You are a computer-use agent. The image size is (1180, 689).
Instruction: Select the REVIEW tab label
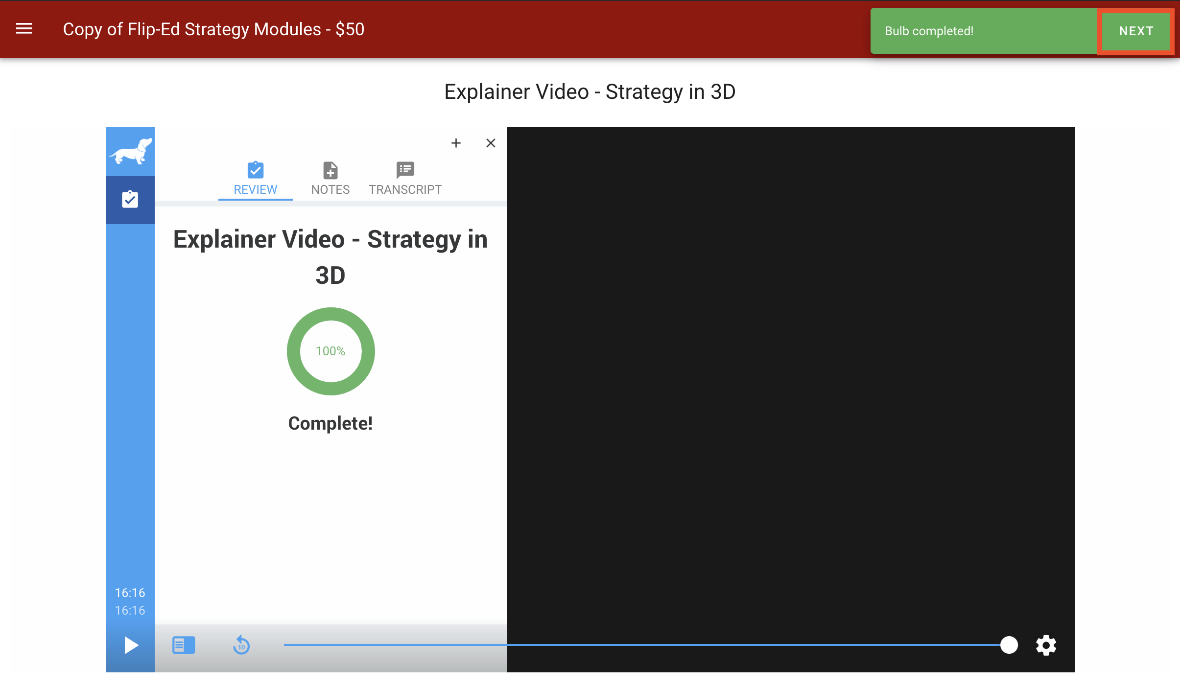click(x=255, y=189)
